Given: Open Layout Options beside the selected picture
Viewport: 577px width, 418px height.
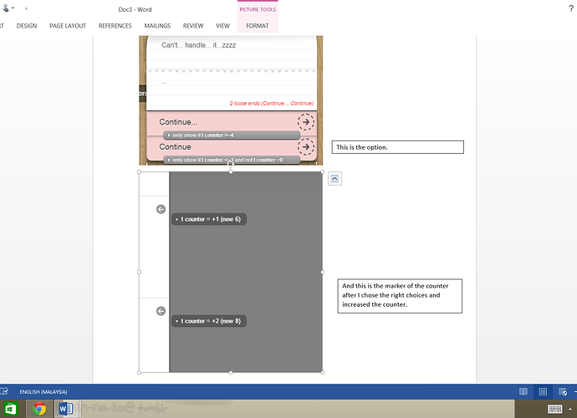Looking at the screenshot, I should (x=334, y=179).
